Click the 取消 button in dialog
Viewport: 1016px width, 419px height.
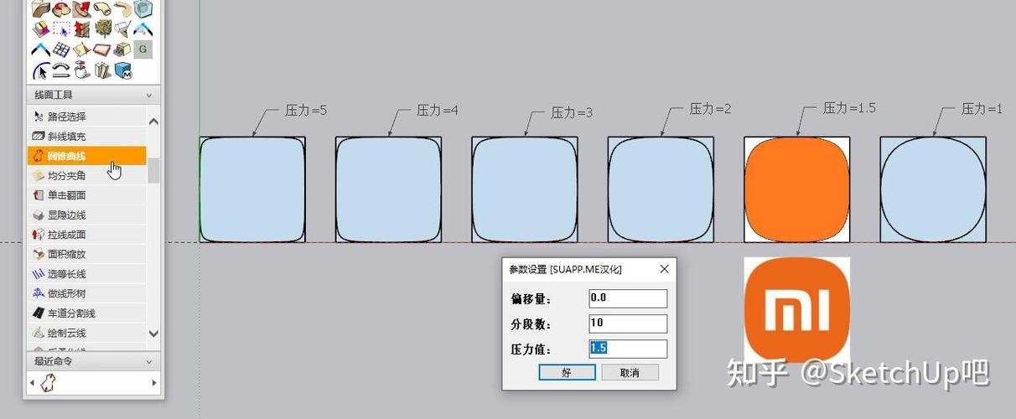tap(630, 373)
